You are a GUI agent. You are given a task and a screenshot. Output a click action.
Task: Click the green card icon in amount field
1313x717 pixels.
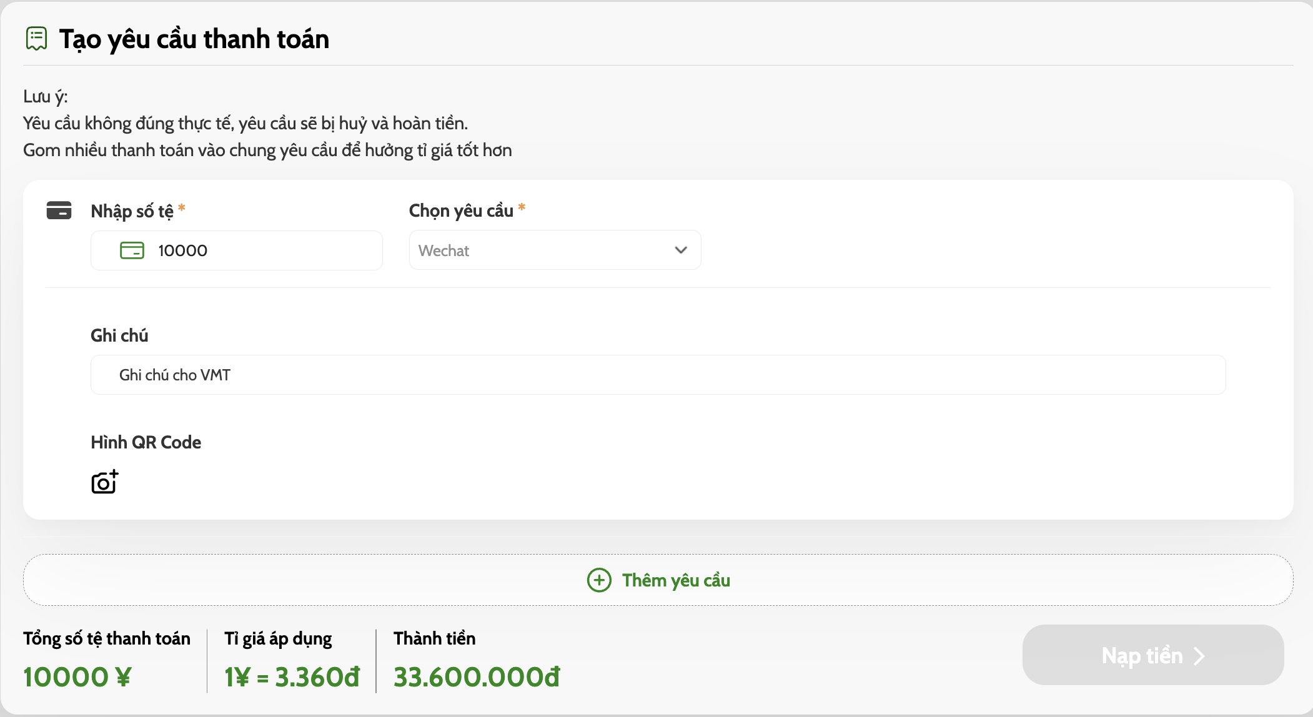click(x=132, y=250)
